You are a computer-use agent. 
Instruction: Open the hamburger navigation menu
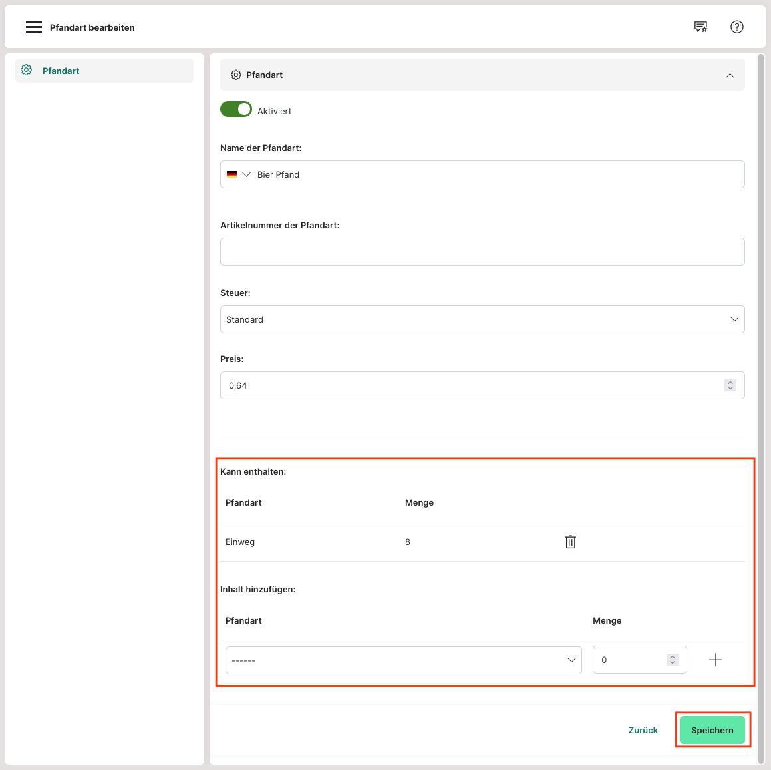click(34, 27)
